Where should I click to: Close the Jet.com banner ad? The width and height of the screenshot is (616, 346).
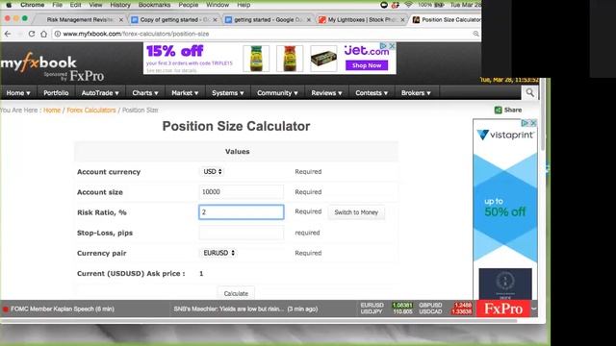pyautogui.click(x=392, y=46)
